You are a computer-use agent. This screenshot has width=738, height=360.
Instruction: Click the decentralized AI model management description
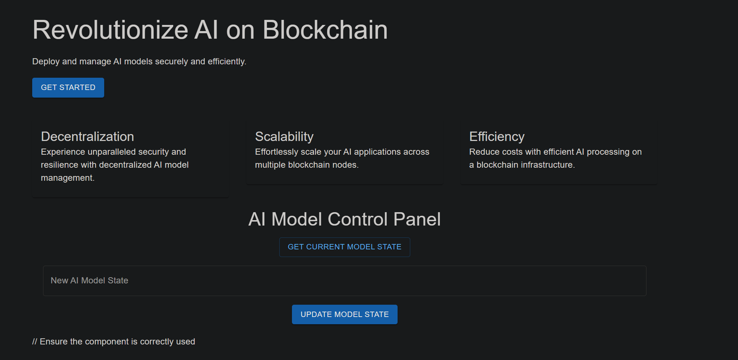pyautogui.click(x=114, y=164)
